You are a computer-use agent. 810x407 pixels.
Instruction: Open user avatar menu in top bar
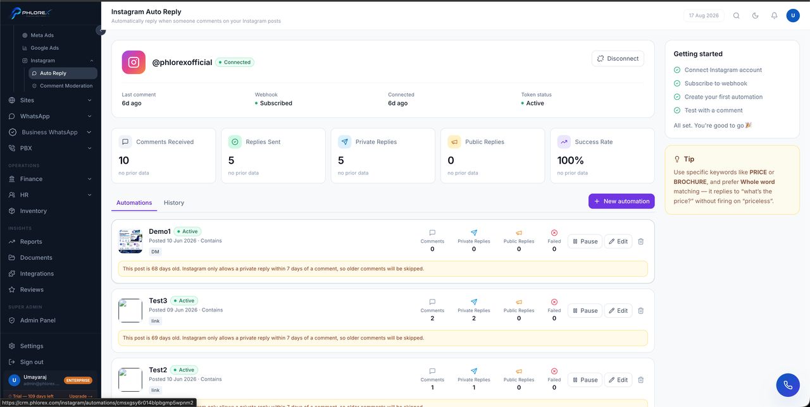[793, 15]
